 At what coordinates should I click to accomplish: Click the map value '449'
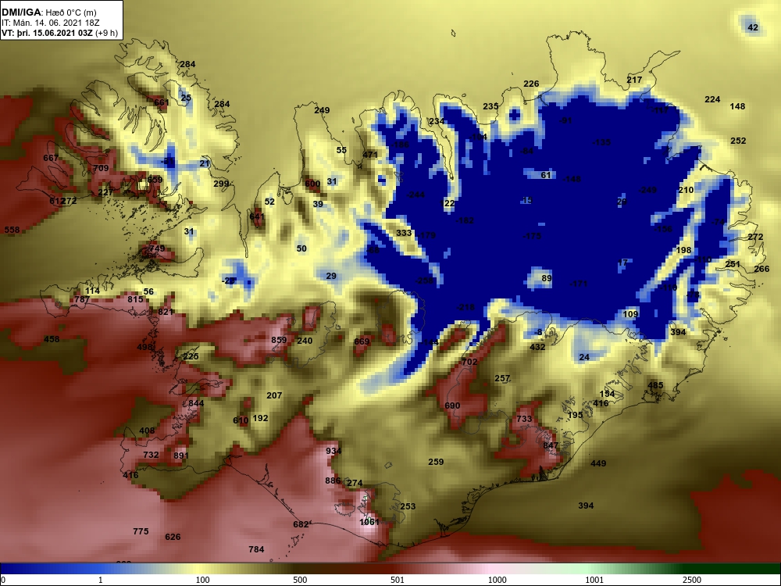[598, 463]
